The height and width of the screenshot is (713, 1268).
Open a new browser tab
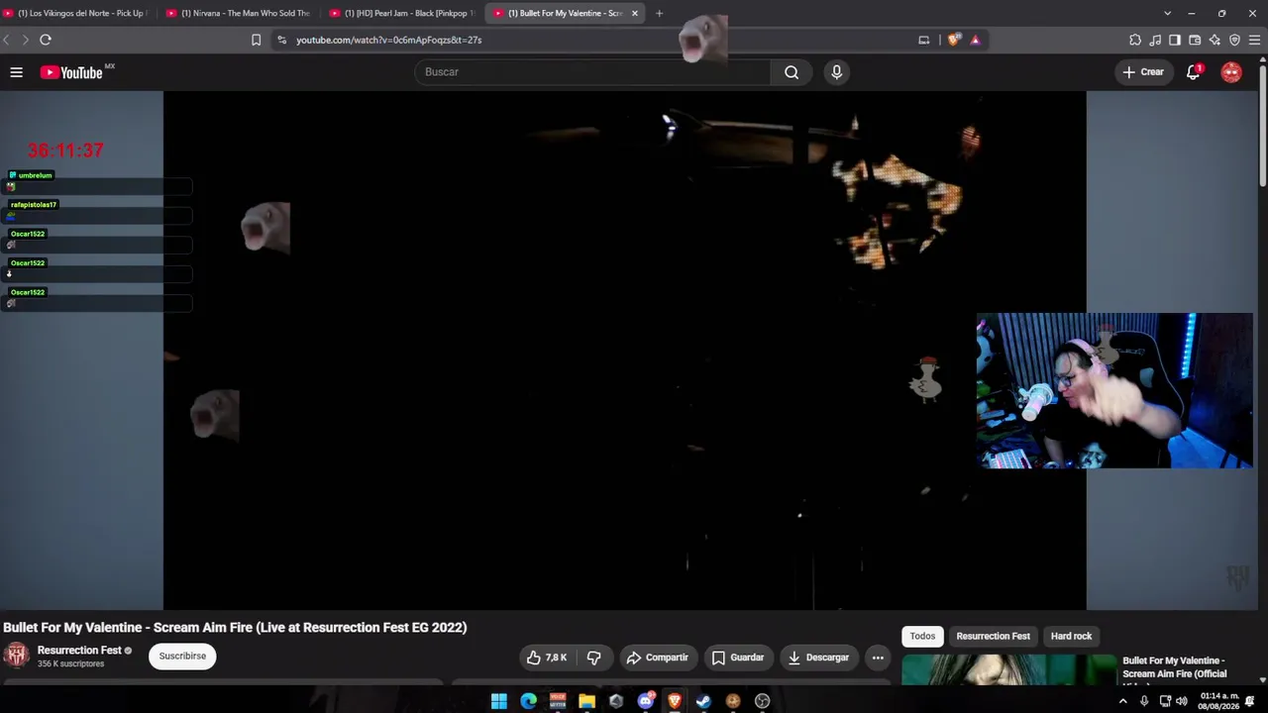click(x=660, y=13)
